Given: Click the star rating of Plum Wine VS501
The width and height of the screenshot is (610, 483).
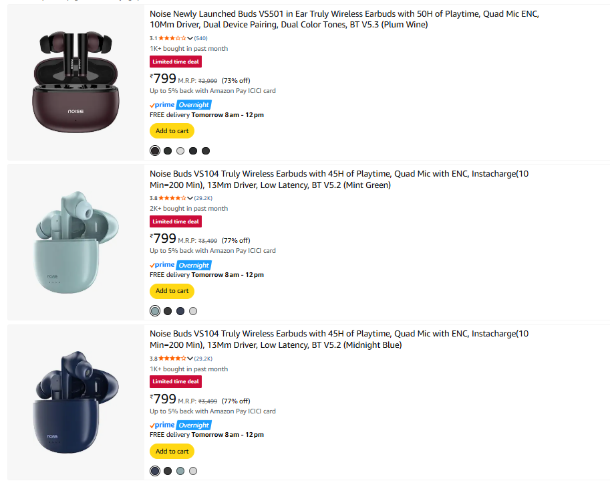Looking at the screenshot, I should coord(172,38).
